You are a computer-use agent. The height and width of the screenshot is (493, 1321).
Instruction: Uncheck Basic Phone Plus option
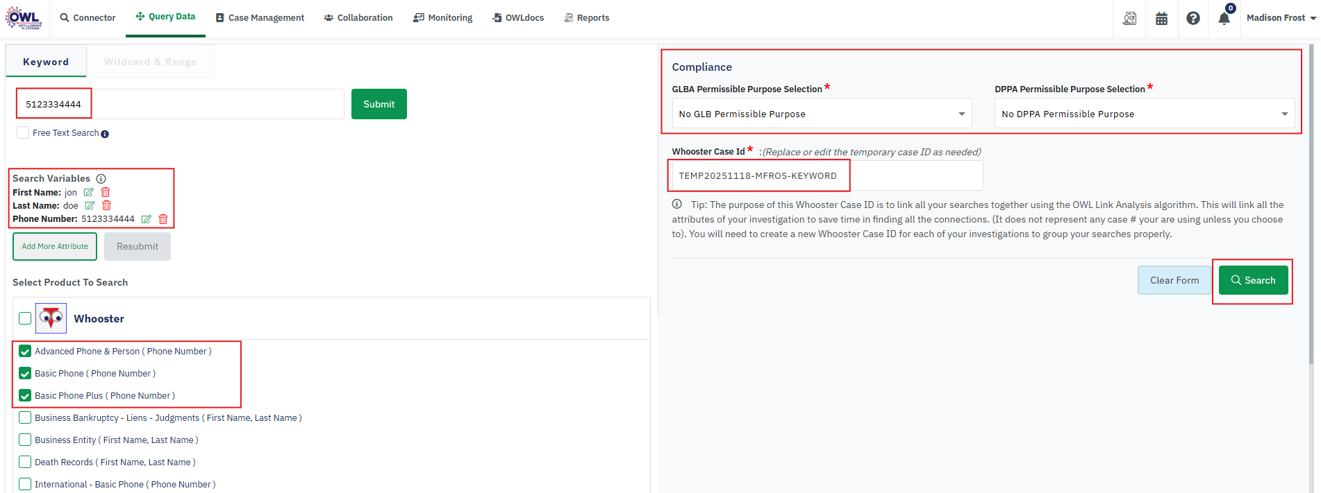coord(25,396)
